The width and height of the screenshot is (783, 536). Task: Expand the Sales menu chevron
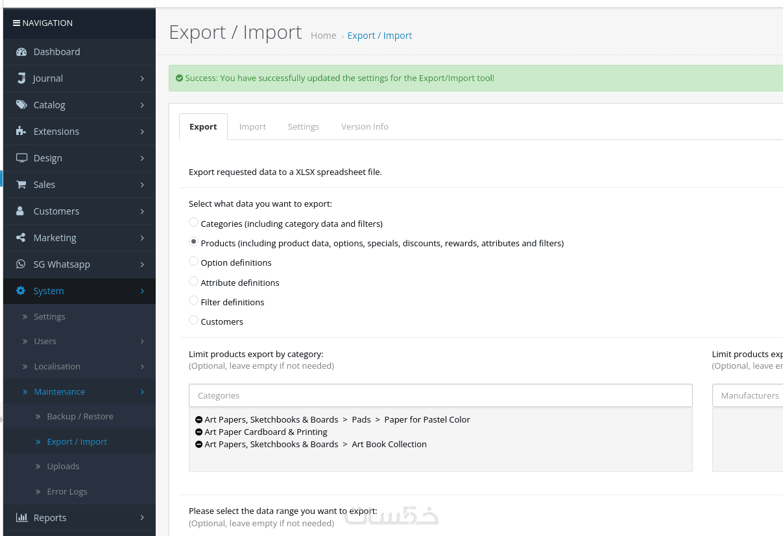point(142,185)
